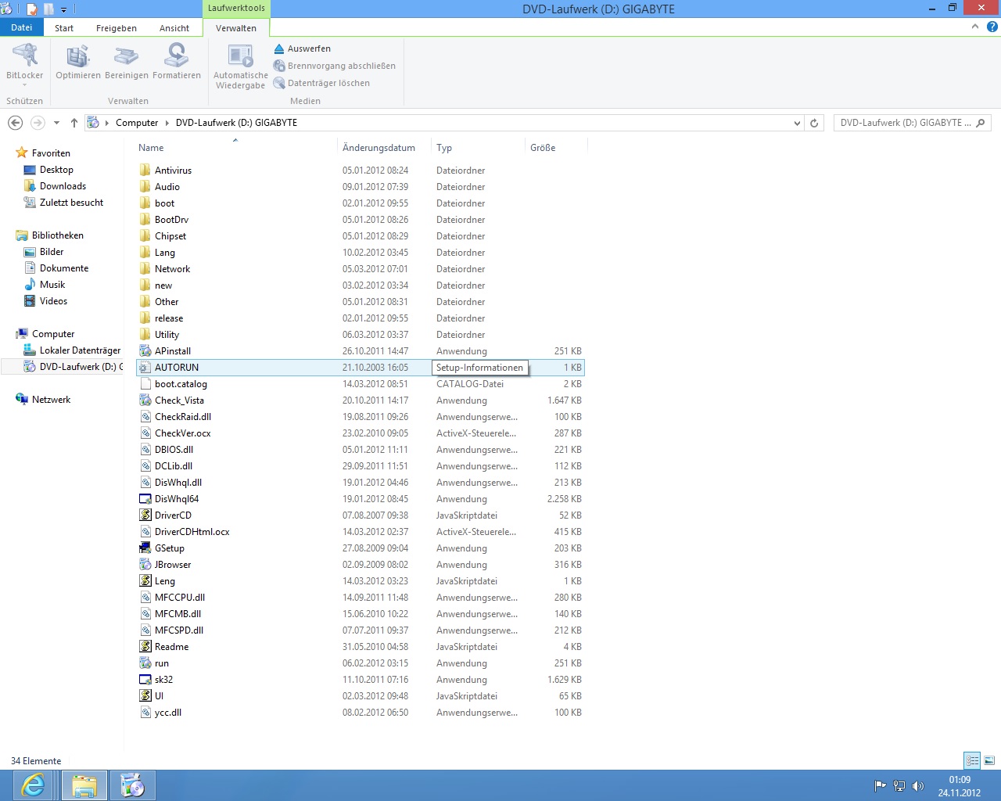Open Downloads in the navigation pane
This screenshot has height=801, width=1001.
point(63,186)
